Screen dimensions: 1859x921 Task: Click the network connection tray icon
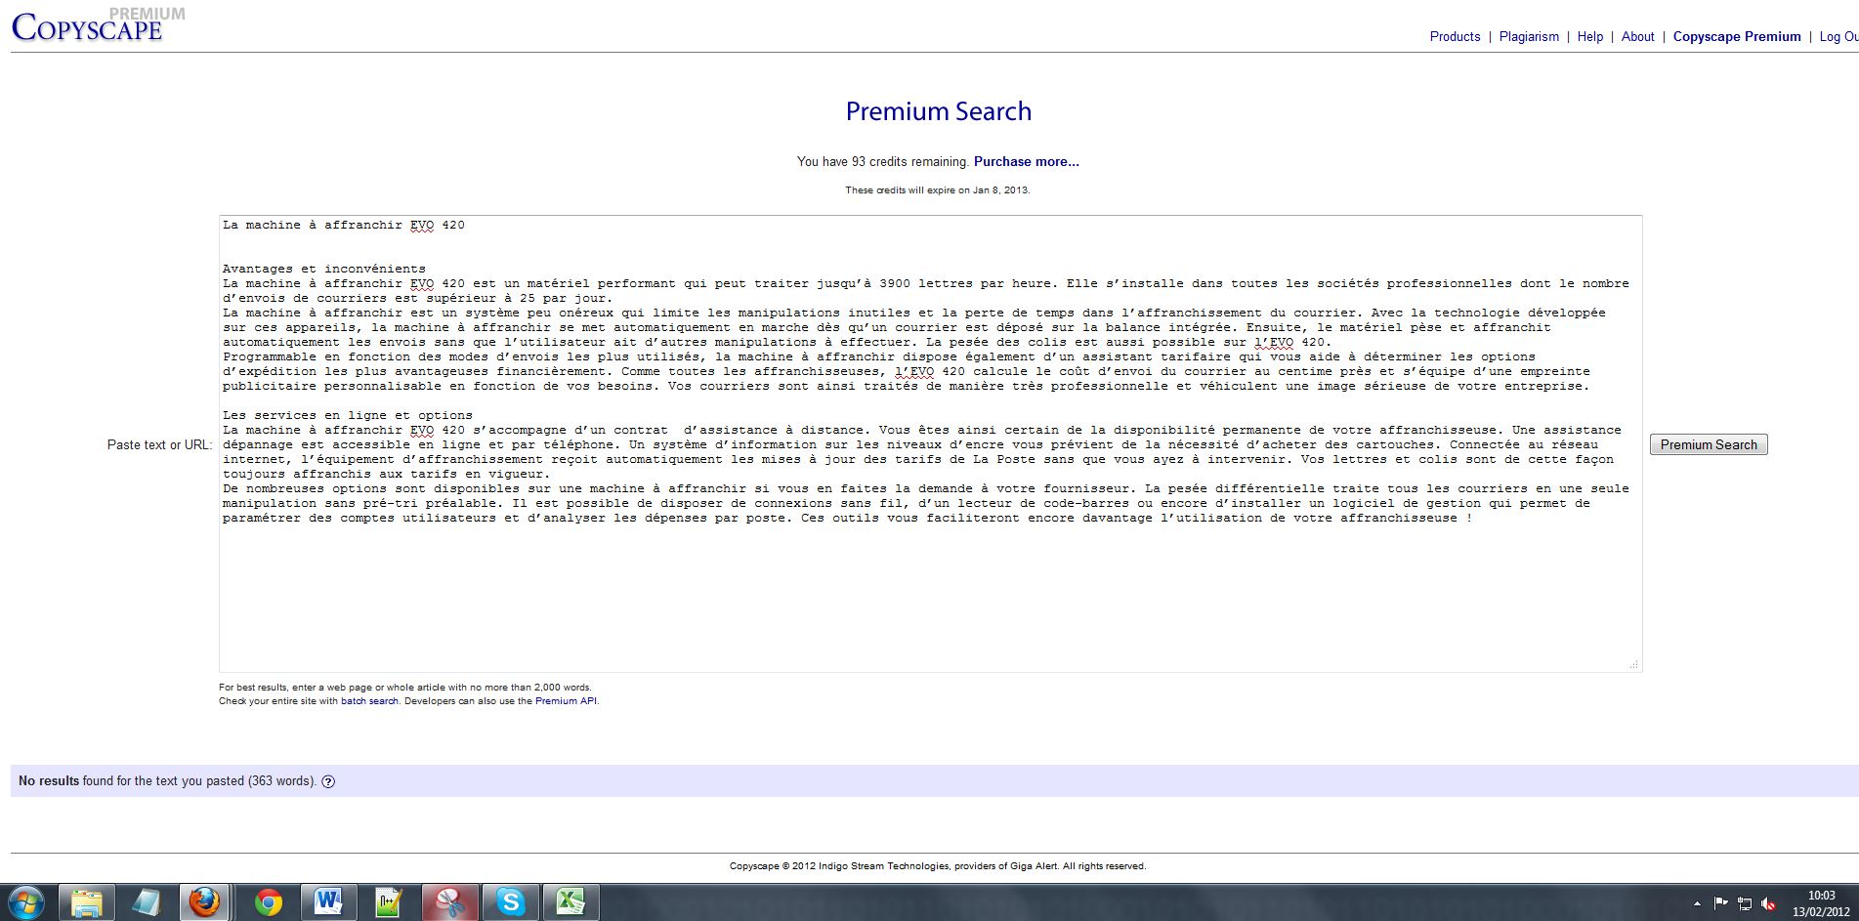[x=1745, y=904]
